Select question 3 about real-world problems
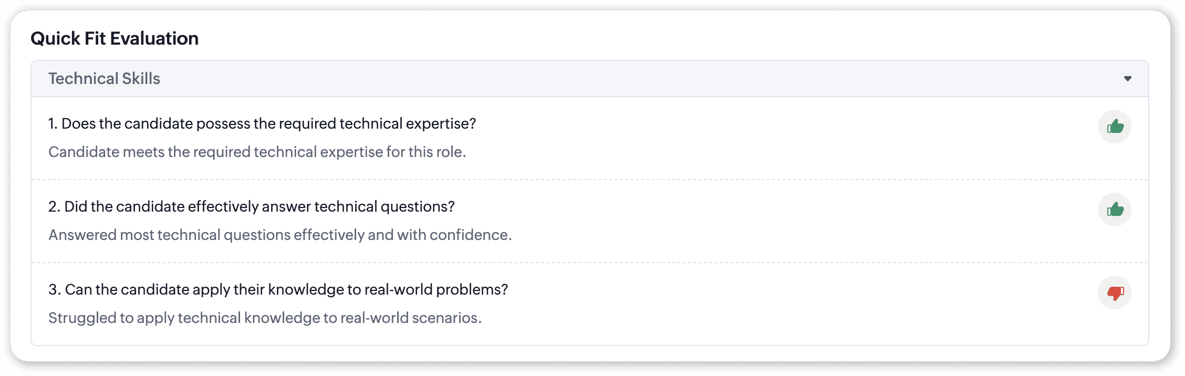Viewport: 1185px width, 376px height. (x=278, y=289)
